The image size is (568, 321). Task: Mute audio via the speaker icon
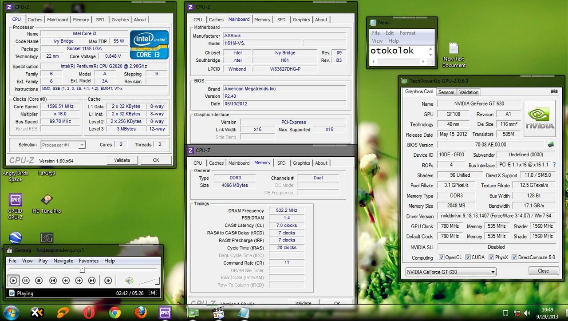pos(129,281)
